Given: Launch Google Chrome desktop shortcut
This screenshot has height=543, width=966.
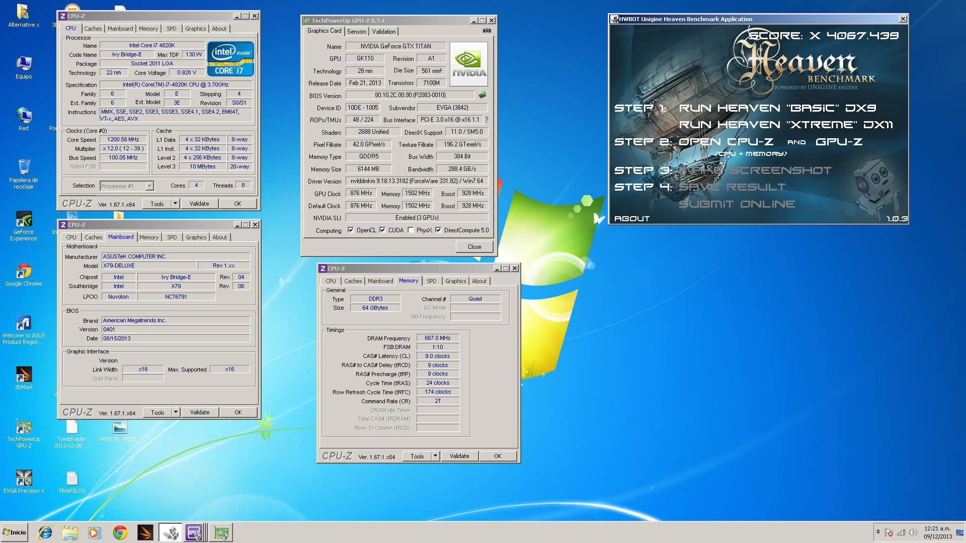Looking at the screenshot, I should (x=23, y=275).
